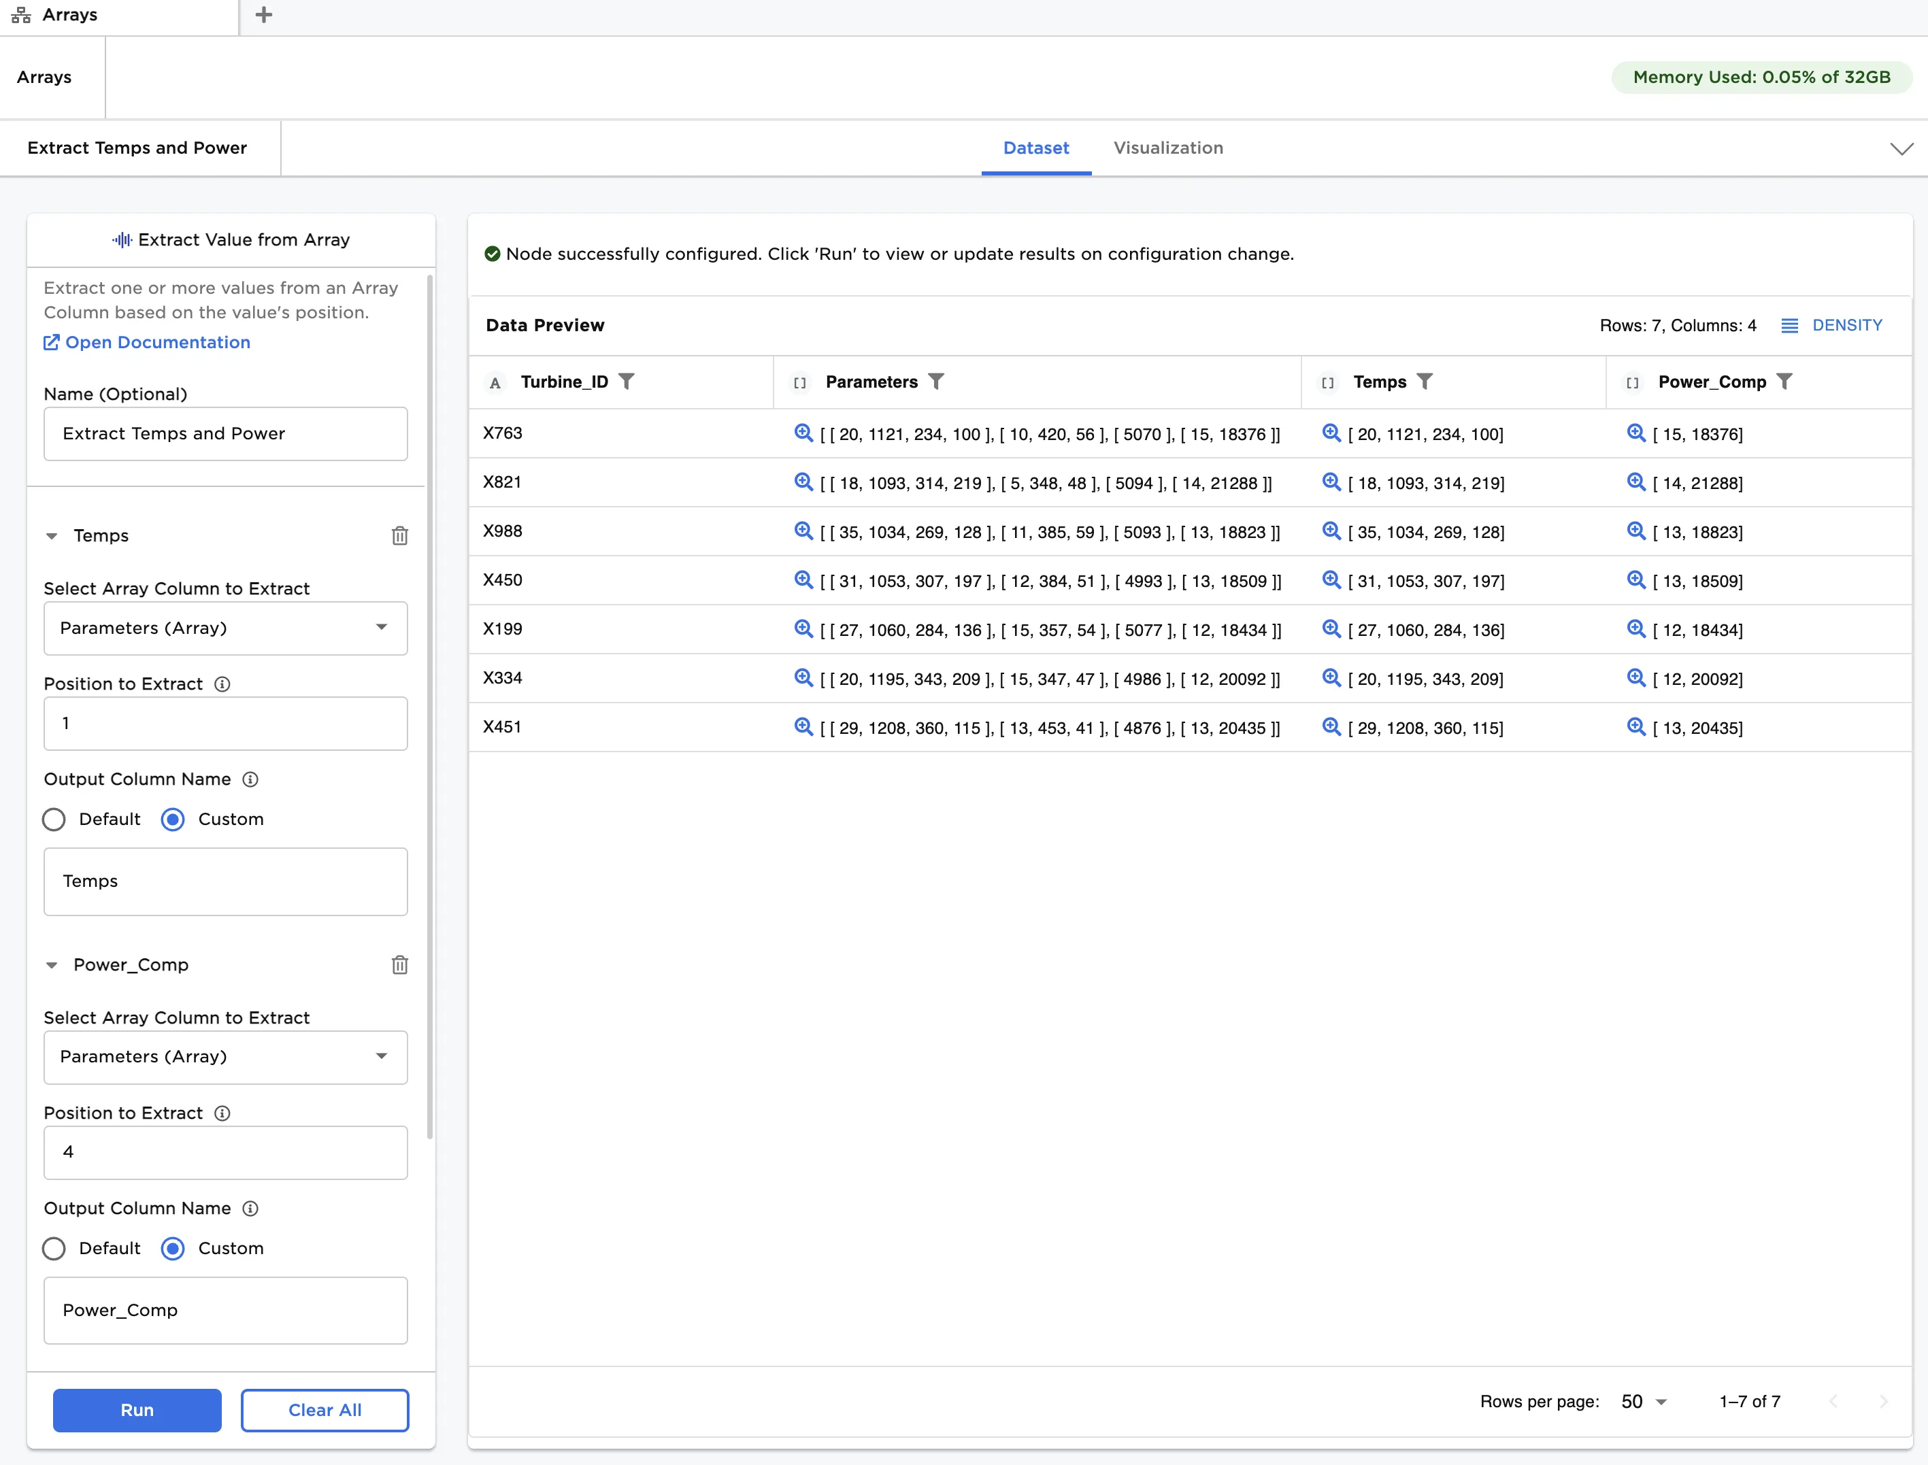The height and width of the screenshot is (1465, 1928).
Task: Click the info icon next to Position to Extract
Action: coord(223,684)
